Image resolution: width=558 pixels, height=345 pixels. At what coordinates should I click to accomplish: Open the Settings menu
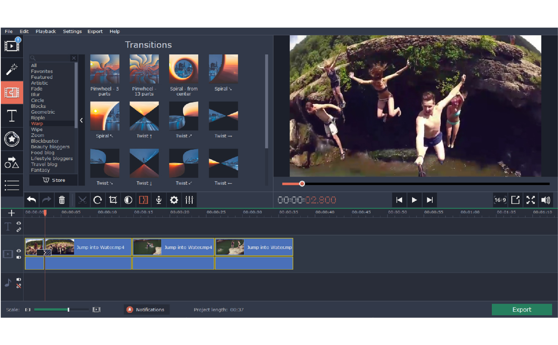tap(72, 31)
